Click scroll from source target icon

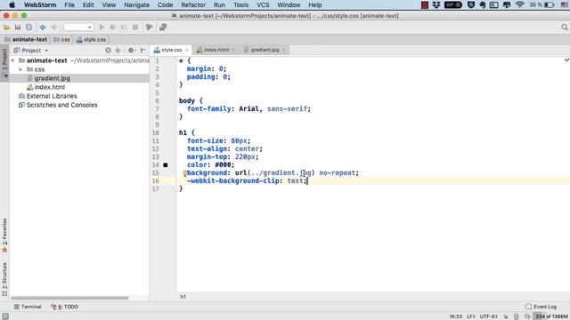(108, 51)
